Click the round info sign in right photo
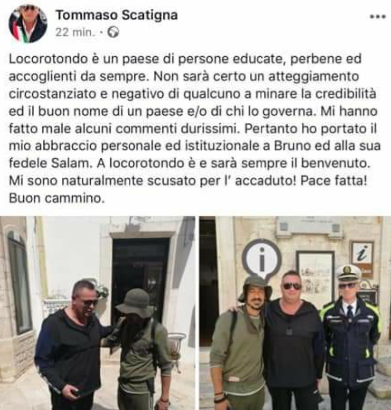The height and width of the screenshot is (410, 391). (261, 259)
